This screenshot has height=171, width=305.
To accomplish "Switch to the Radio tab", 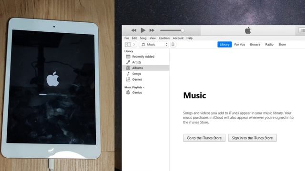I will tap(269, 44).
